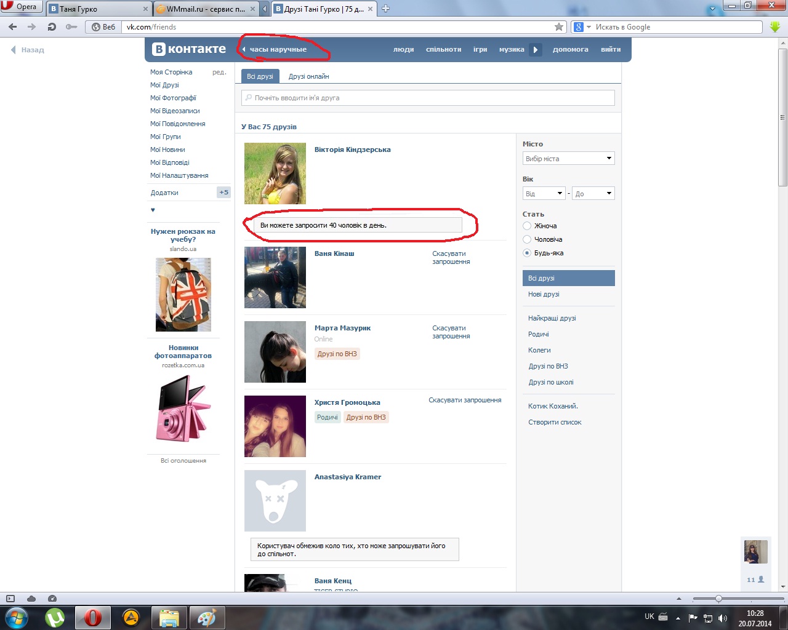
Task: Open музика in the VK header
Action: coord(512,50)
